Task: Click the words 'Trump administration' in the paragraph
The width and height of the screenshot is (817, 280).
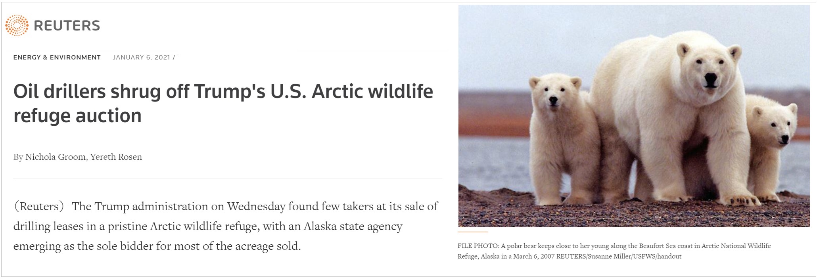Action: 151,207
